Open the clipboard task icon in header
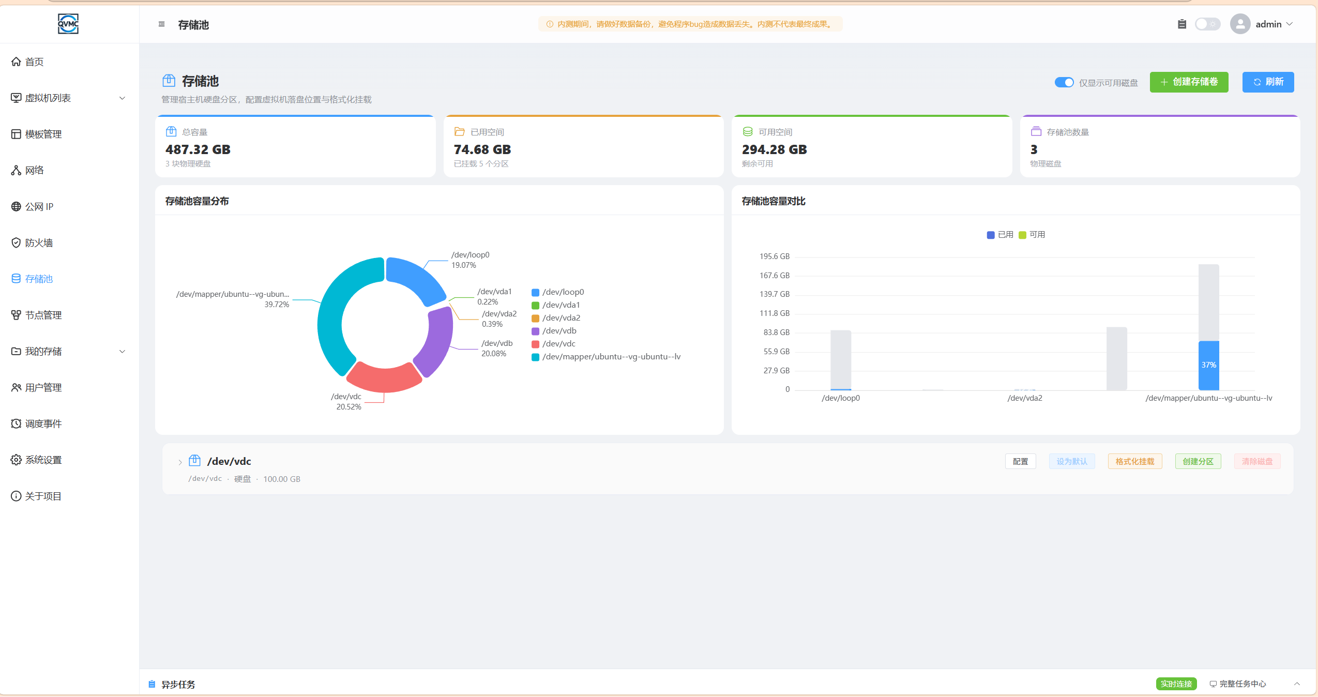 [x=1181, y=24]
